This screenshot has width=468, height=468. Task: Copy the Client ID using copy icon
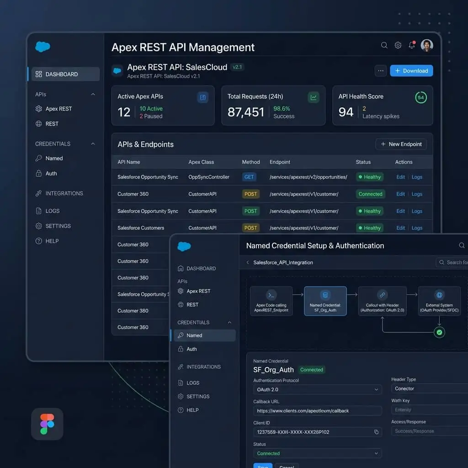pyautogui.click(x=377, y=432)
